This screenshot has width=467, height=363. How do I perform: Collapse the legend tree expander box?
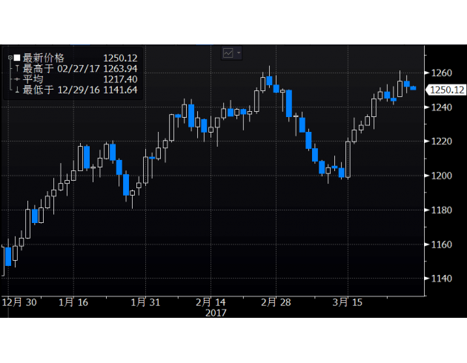click(10, 58)
